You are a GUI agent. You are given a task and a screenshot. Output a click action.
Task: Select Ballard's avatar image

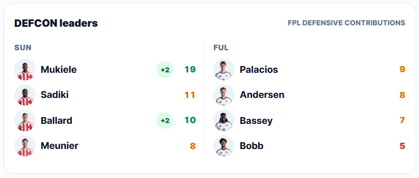tap(25, 120)
